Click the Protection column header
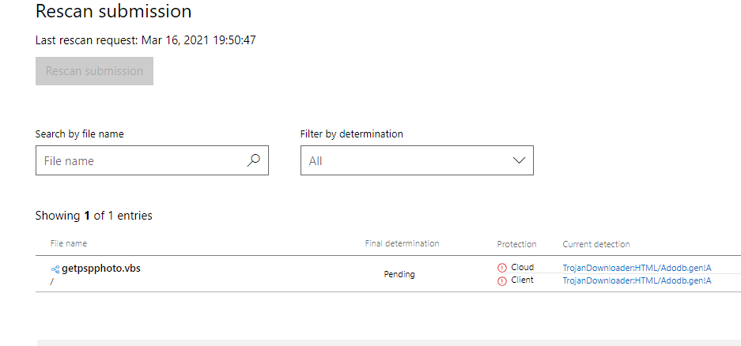 click(x=516, y=244)
